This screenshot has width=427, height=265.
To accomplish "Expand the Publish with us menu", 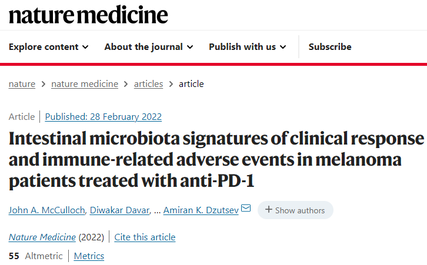I will [x=248, y=47].
